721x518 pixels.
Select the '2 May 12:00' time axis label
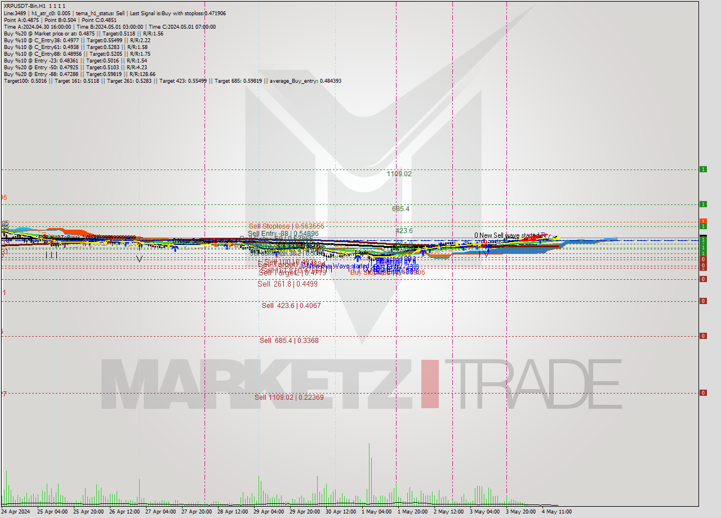448,512
